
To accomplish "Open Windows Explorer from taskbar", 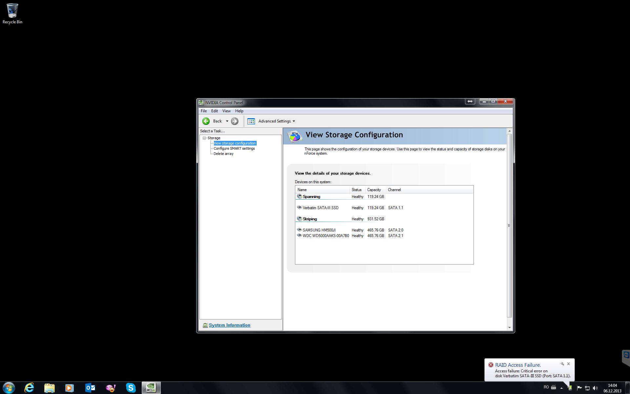I will click(x=50, y=388).
